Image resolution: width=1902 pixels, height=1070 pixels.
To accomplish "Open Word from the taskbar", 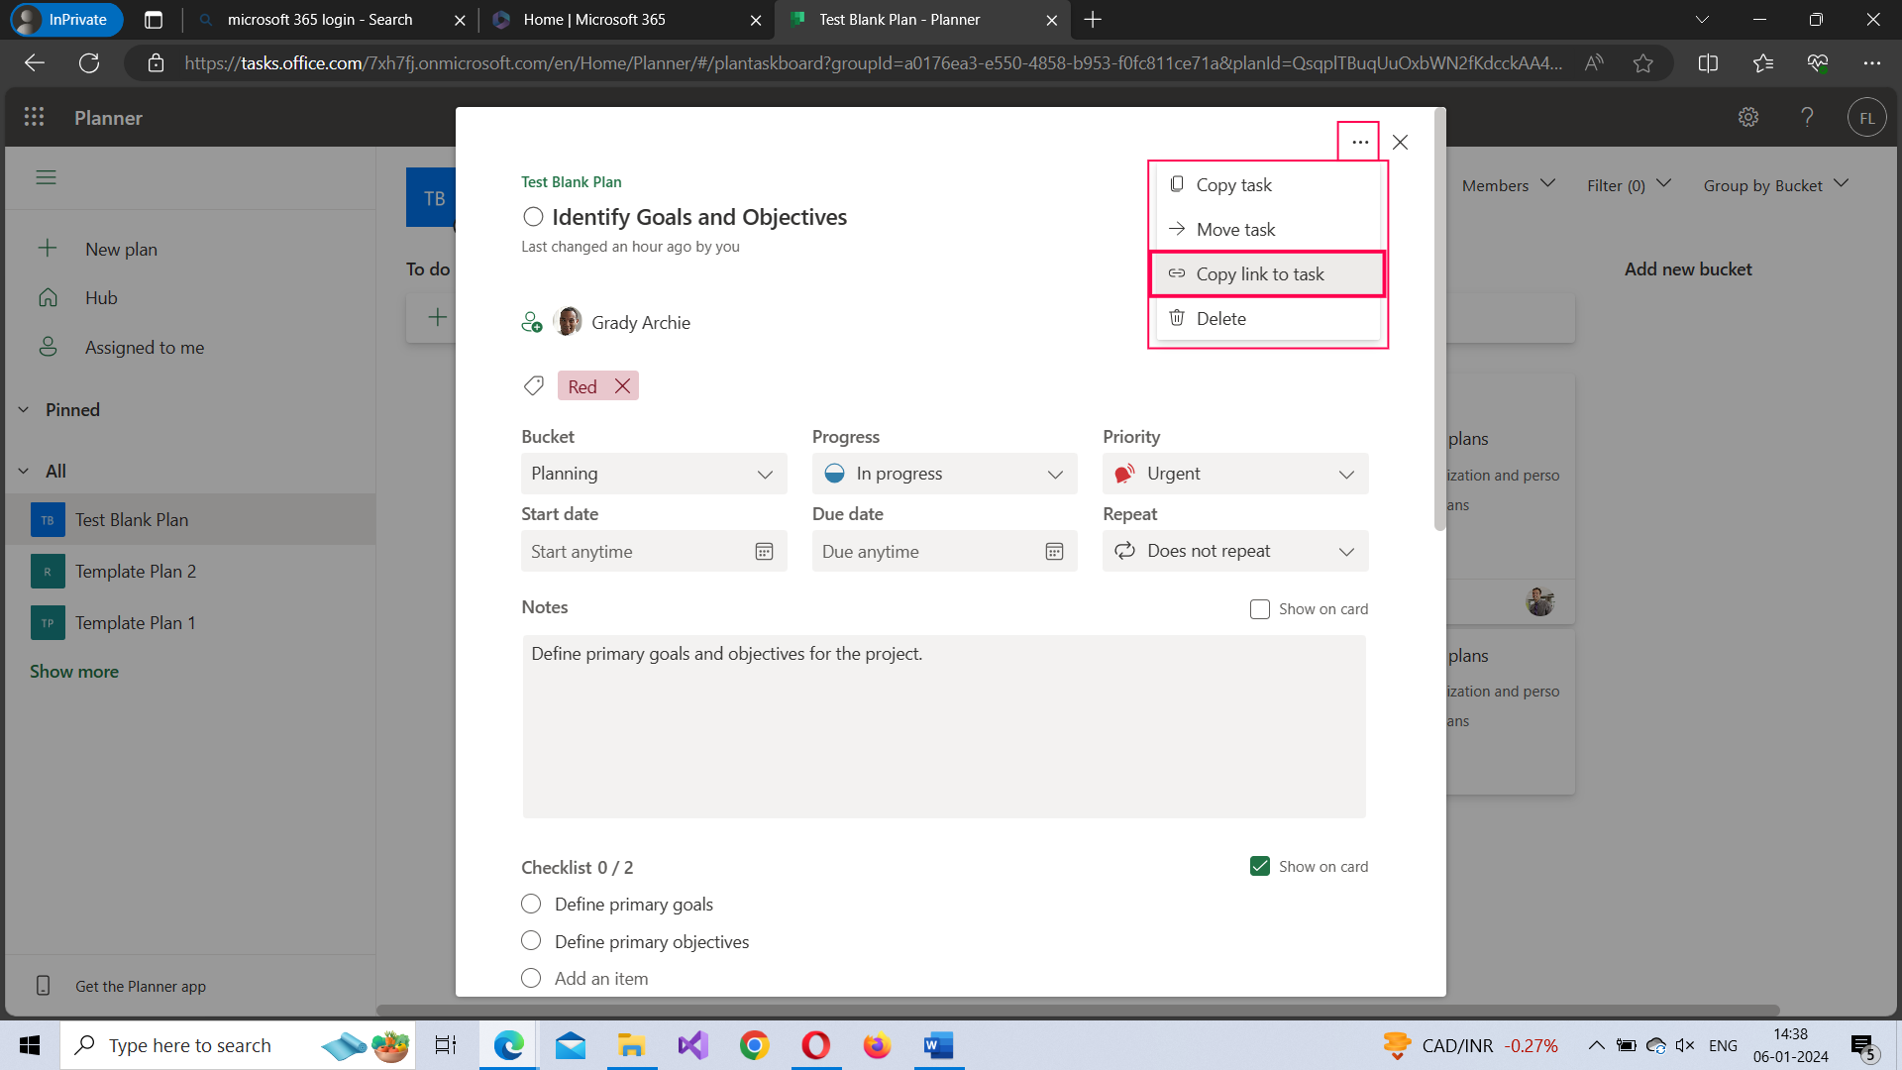I will [938, 1045].
